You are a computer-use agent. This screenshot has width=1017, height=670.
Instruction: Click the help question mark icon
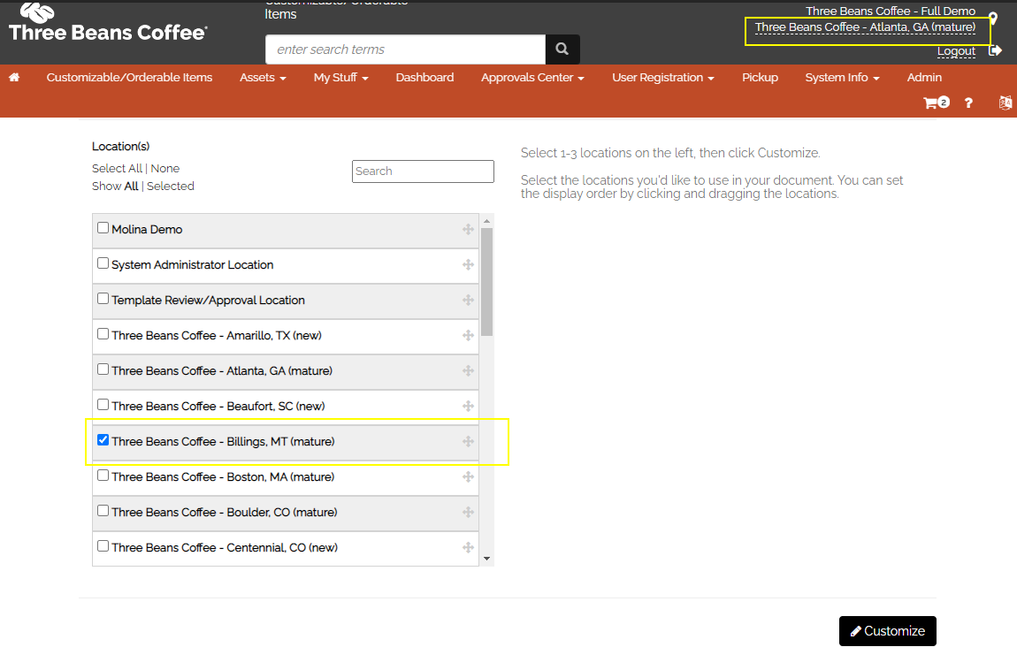point(968,103)
